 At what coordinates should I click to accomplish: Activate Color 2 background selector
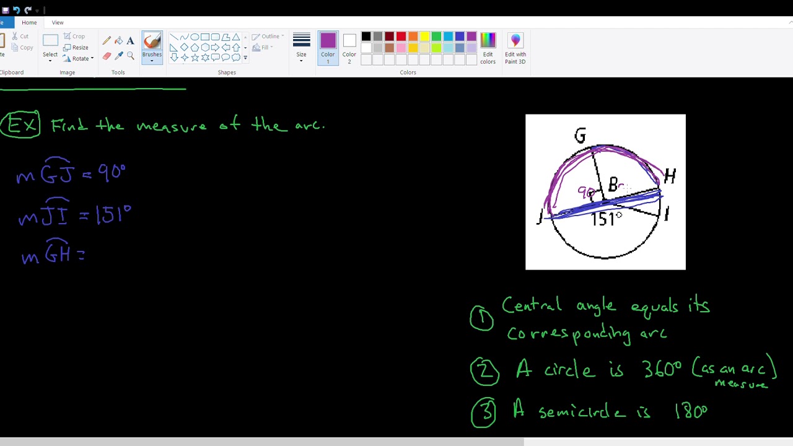(349, 48)
